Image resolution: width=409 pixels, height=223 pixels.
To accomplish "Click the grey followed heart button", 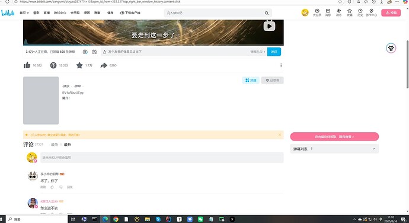I will coord(272,80).
